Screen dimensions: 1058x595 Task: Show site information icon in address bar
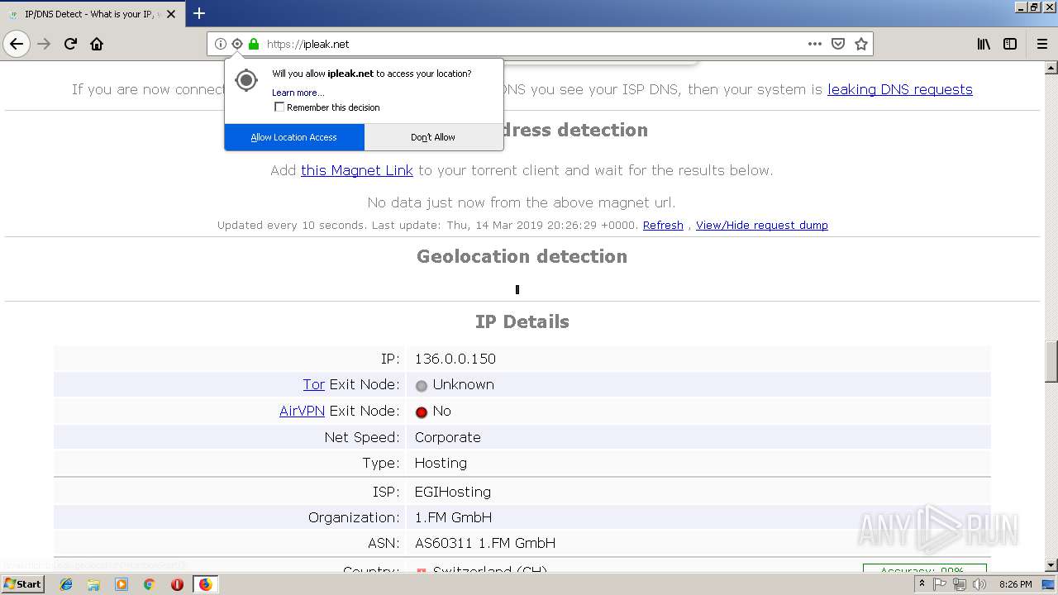[x=221, y=44]
